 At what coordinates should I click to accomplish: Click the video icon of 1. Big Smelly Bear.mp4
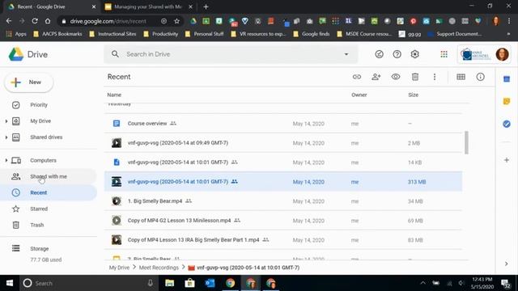(x=117, y=201)
